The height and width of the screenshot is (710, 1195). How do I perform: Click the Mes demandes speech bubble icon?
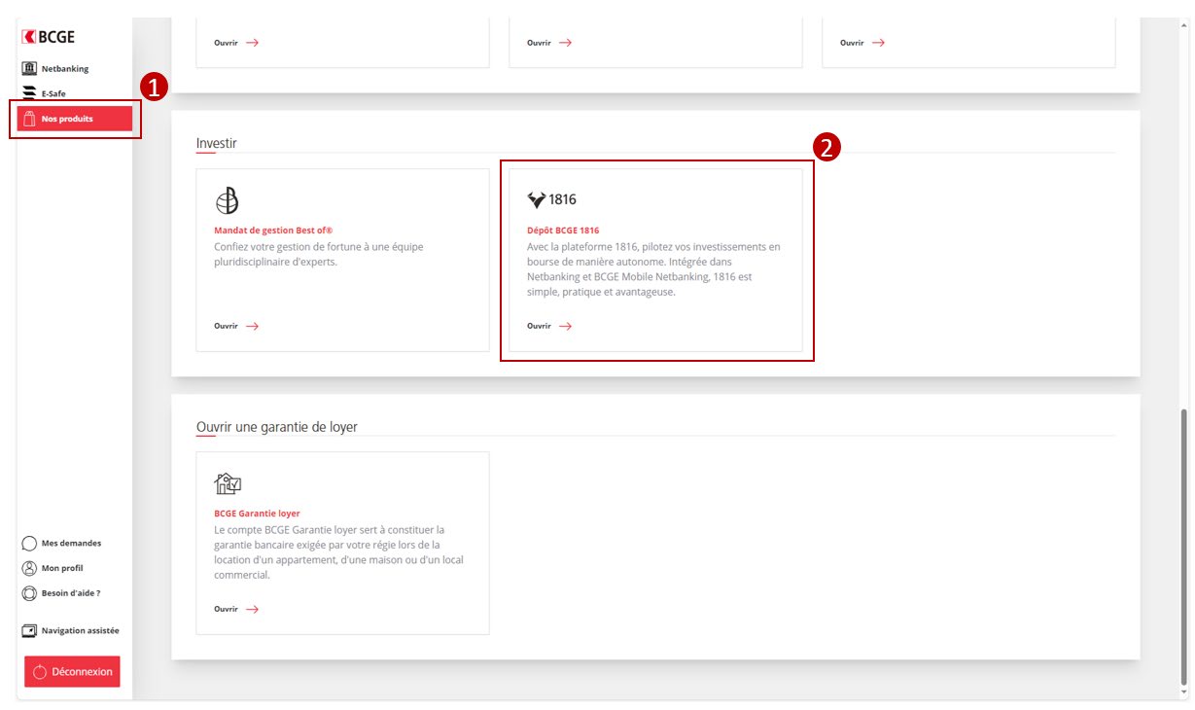click(29, 544)
